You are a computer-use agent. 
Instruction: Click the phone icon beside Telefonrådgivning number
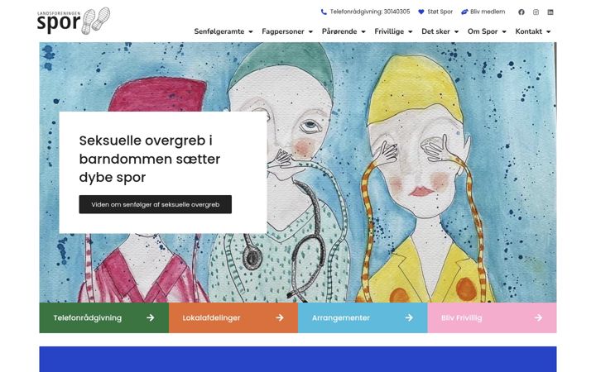click(x=324, y=12)
